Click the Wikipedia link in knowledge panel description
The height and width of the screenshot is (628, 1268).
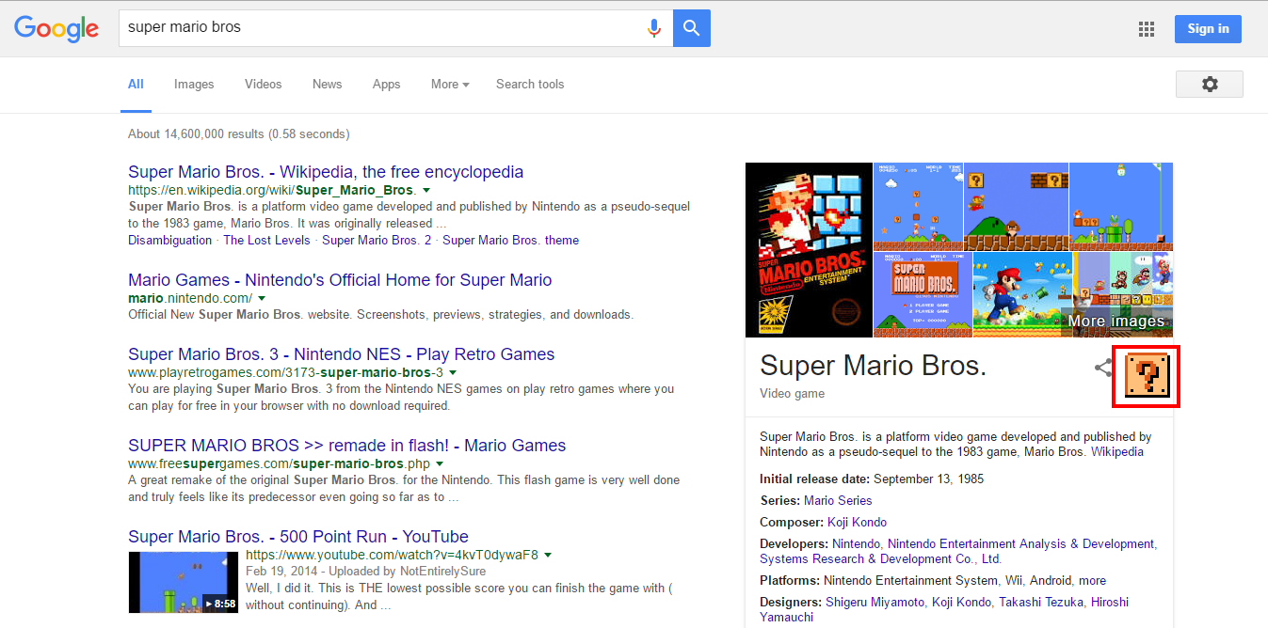tap(1117, 451)
